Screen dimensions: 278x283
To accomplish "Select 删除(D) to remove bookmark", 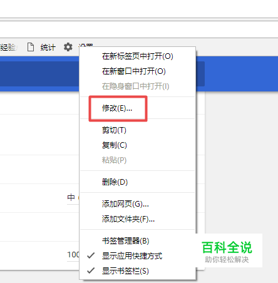I will coord(138,182).
